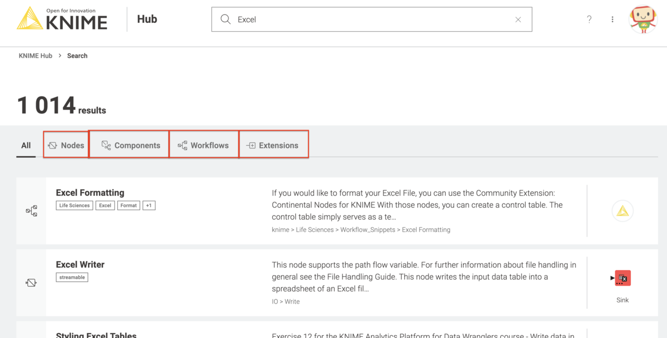Click the Sink label
Screen dimensions: 667x338
tap(623, 300)
